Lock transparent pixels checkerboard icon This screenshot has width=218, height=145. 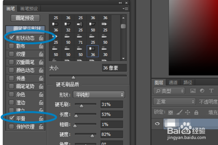pyautogui.click(x=170, y=112)
